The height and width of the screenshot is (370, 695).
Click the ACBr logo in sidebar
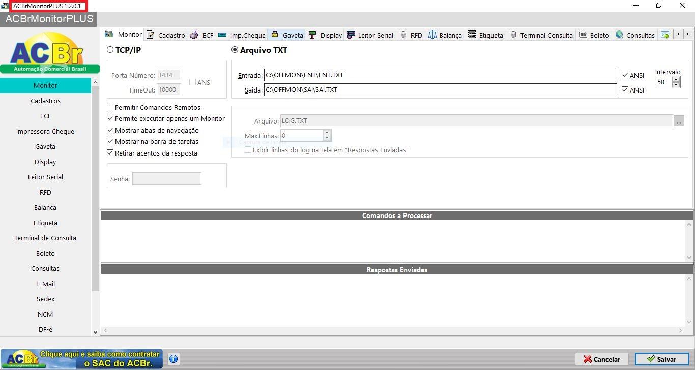point(49,52)
